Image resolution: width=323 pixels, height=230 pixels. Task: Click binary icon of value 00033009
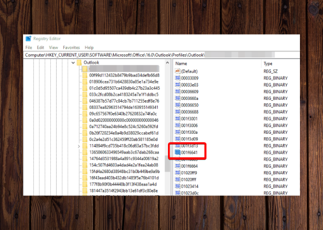[177, 78]
